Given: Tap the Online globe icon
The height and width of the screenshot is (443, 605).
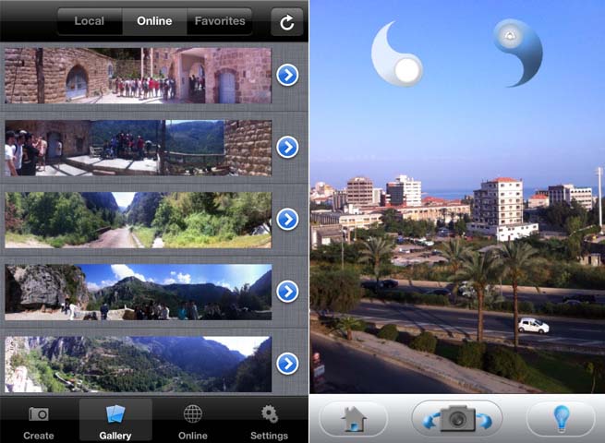Looking at the screenshot, I should tap(192, 421).
